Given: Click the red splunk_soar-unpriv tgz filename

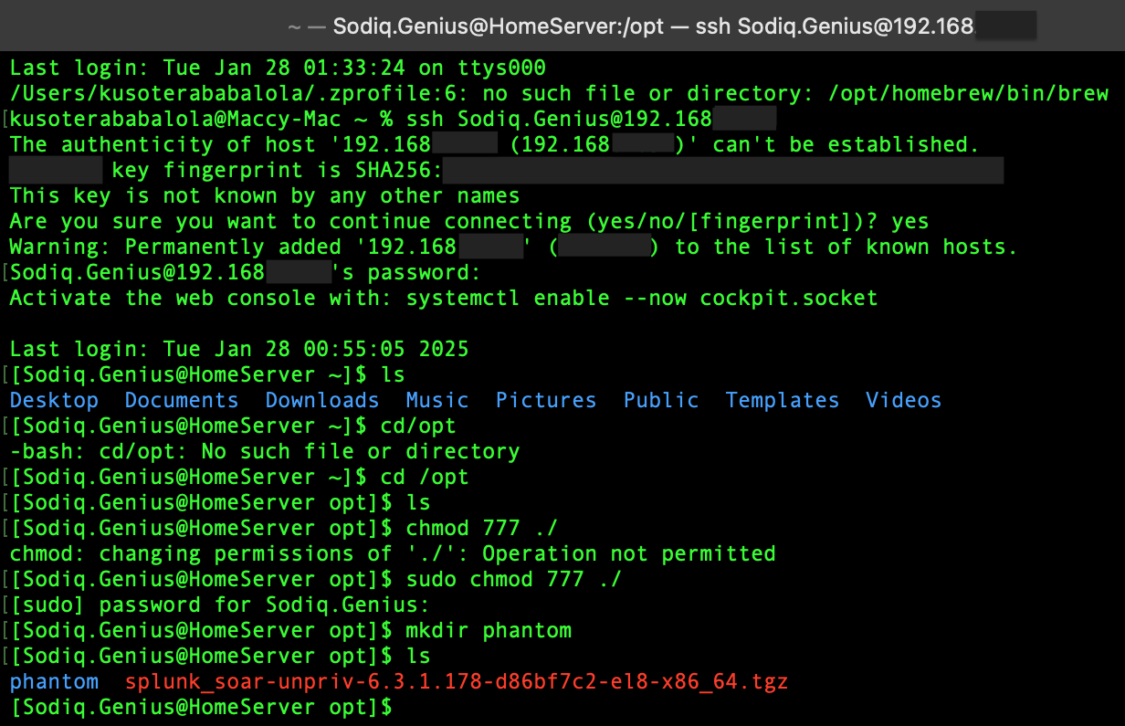Looking at the screenshot, I should (457, 681).
